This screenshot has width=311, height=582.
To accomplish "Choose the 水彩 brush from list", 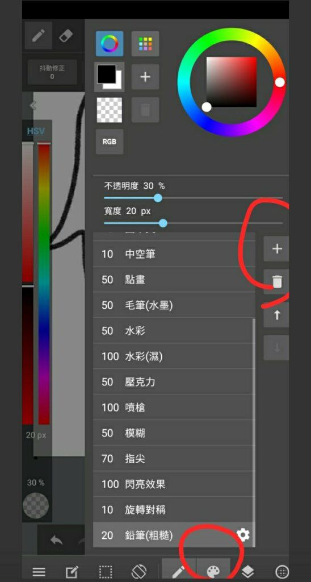I will tap(174, 331).
